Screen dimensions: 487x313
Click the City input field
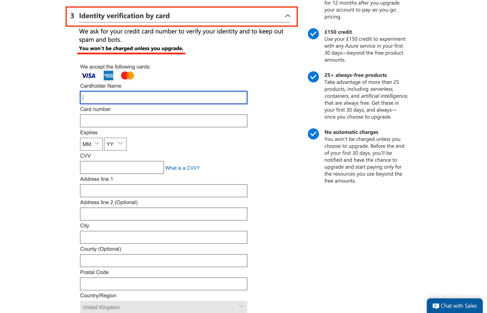163,237
